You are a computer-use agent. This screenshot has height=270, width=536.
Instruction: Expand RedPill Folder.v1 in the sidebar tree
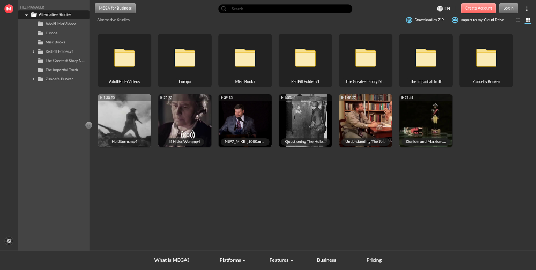(33, 51)
